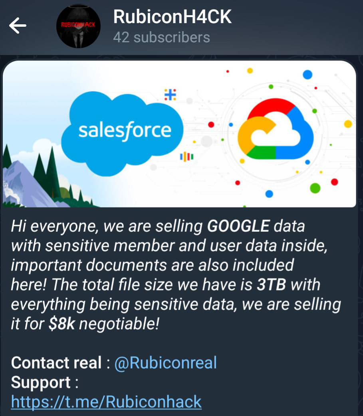Click the bold 3TB file size text
The height and width of the screenshot is (416, 363).
coord(272,285)
